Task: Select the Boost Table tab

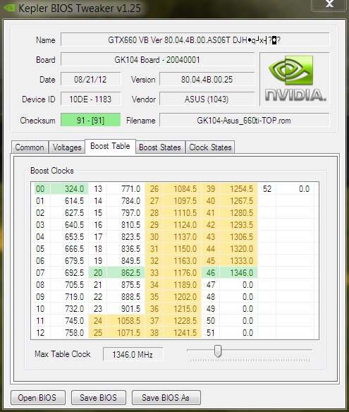Action: [110, 146]
